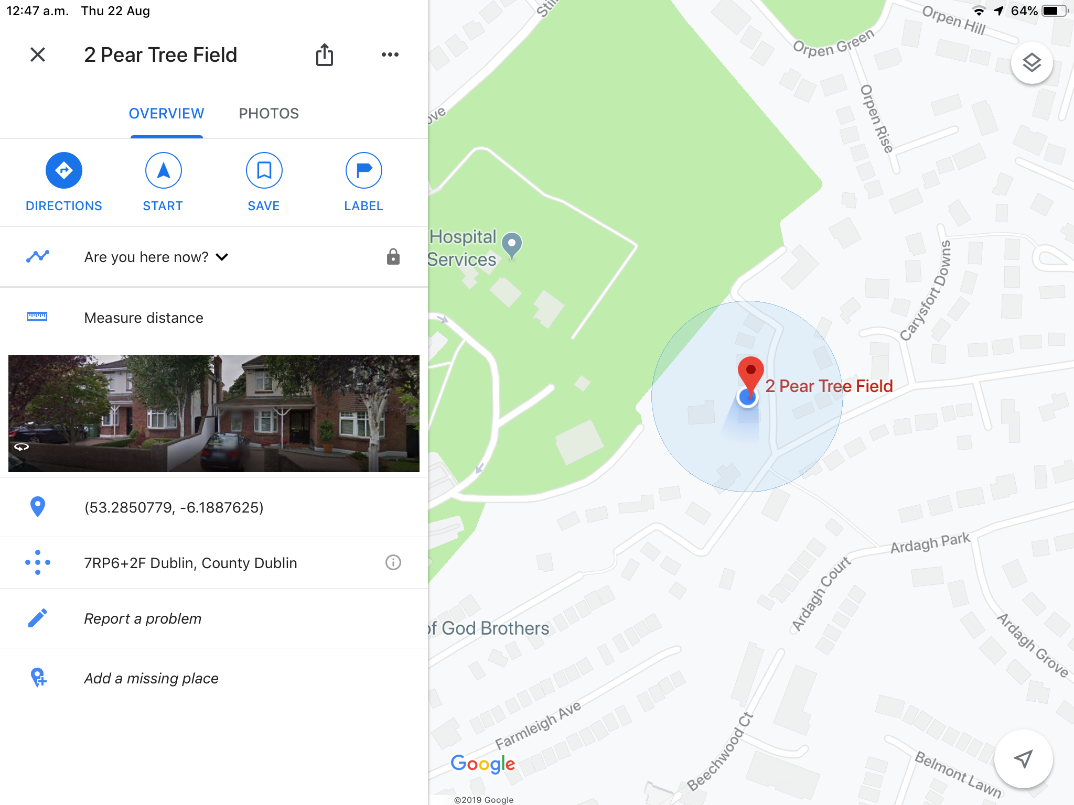Switch to the Photos tab
This screenshot has width=1074, height=805.
(x=269, y=114)
